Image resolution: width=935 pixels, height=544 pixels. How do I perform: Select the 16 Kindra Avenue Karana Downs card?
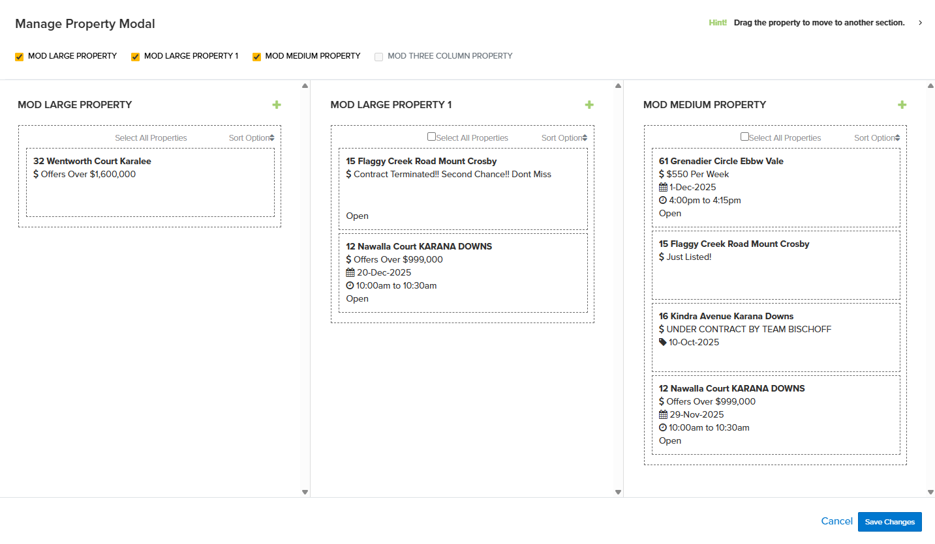pos(775,337)
